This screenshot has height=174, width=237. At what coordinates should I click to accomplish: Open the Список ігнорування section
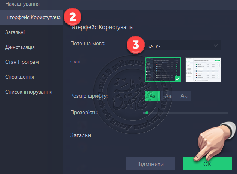(x=28, y=92)
